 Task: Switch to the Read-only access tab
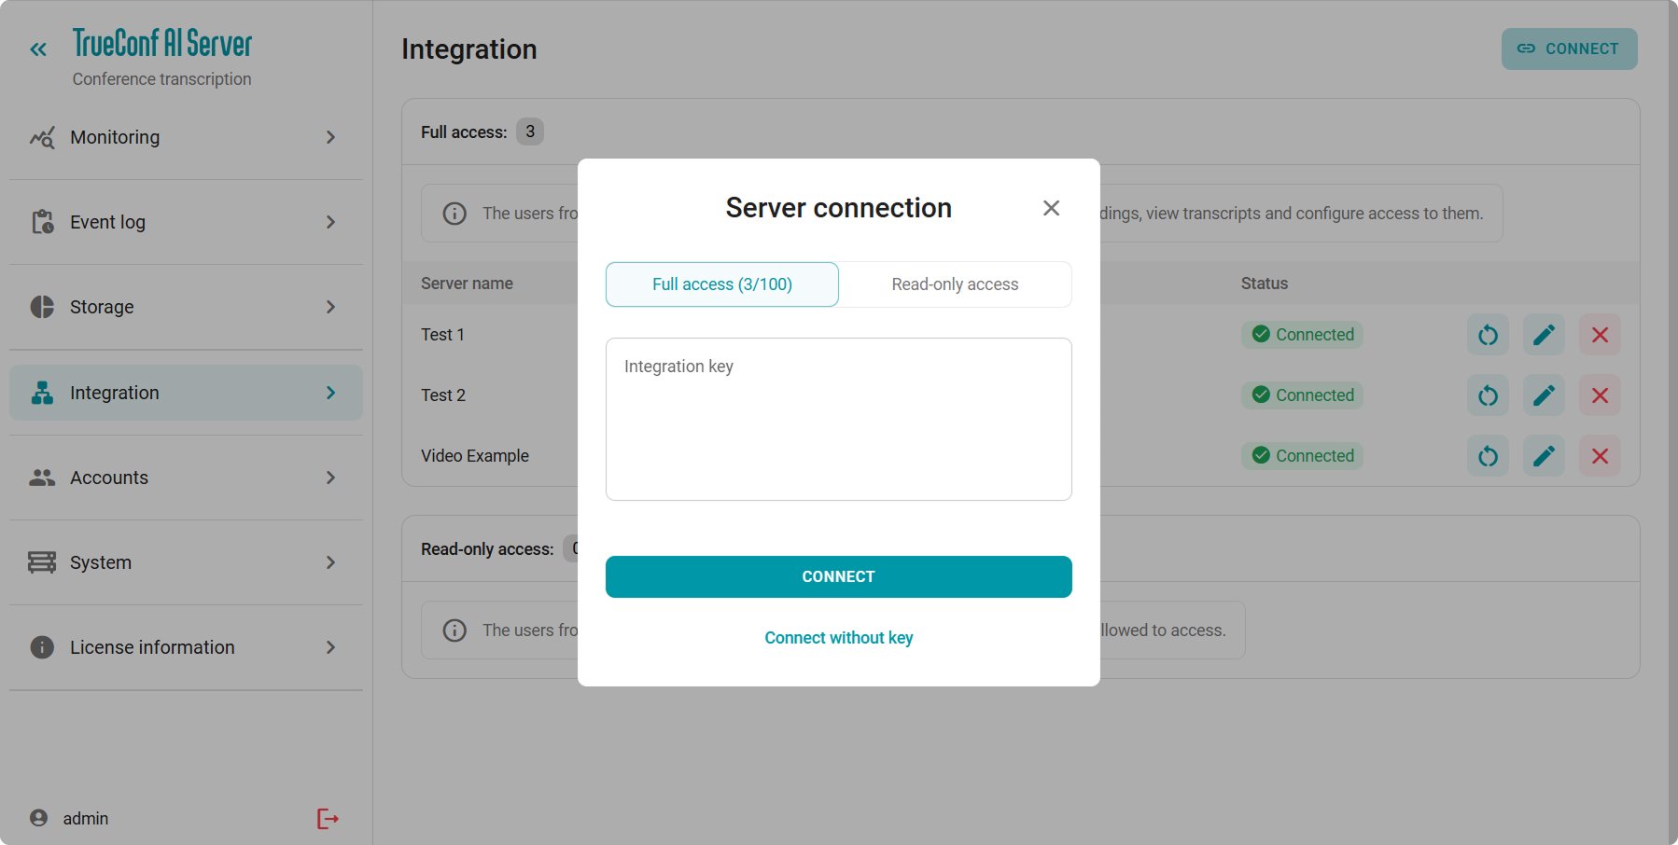955,284
